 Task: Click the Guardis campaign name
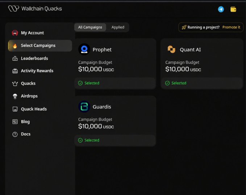point(102,107)
